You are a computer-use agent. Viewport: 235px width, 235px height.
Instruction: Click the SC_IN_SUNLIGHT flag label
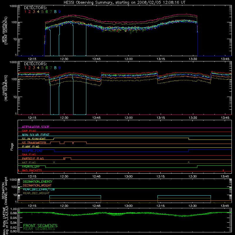click(34, 139)
